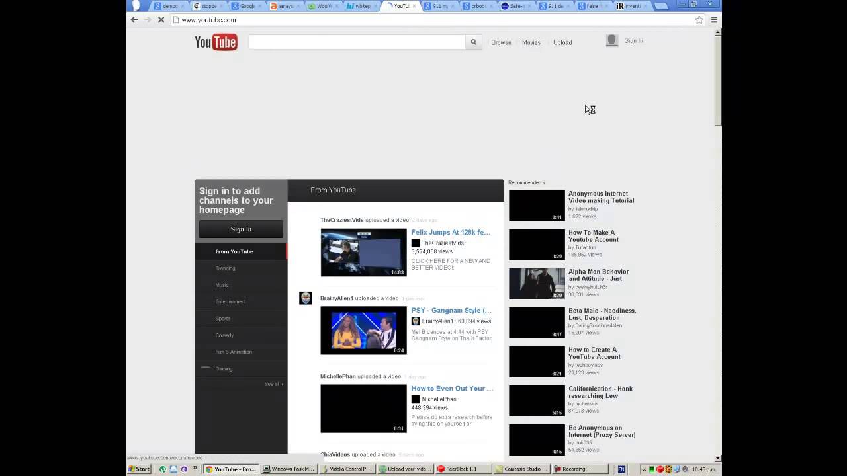Switch to the 'amays' browser tab

tap(286, 6)
